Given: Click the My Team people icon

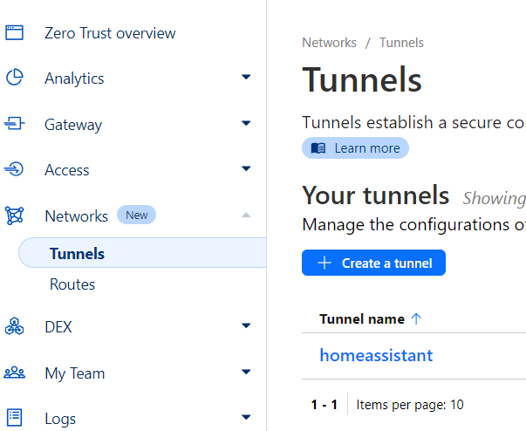Looking at the screenshot, I should pos(14,373).
